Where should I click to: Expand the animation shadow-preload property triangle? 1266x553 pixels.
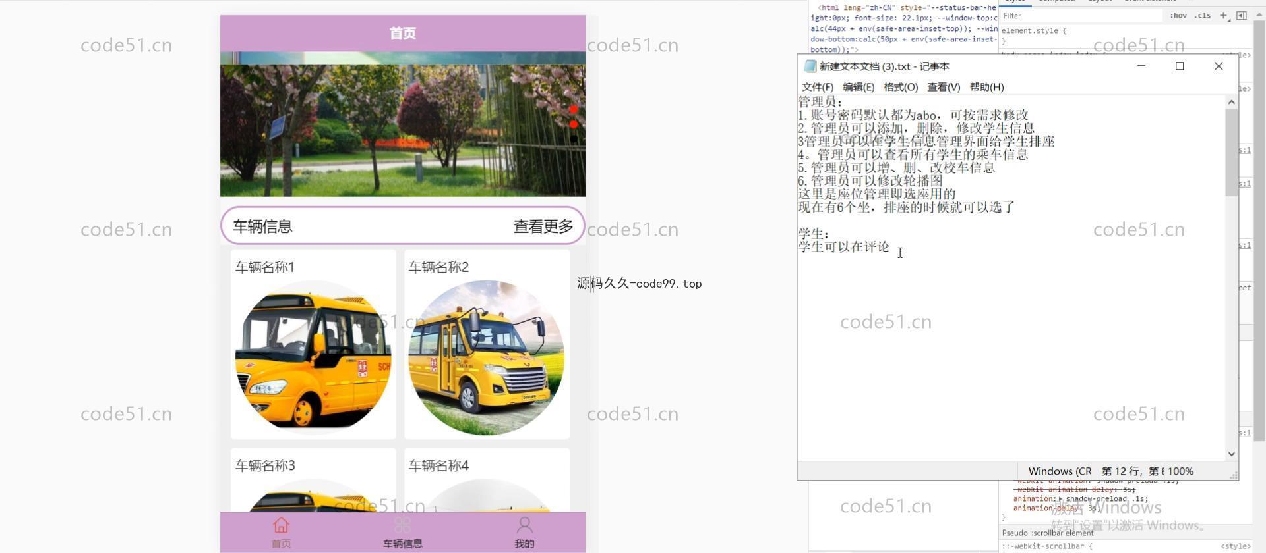coord(1061,499)
